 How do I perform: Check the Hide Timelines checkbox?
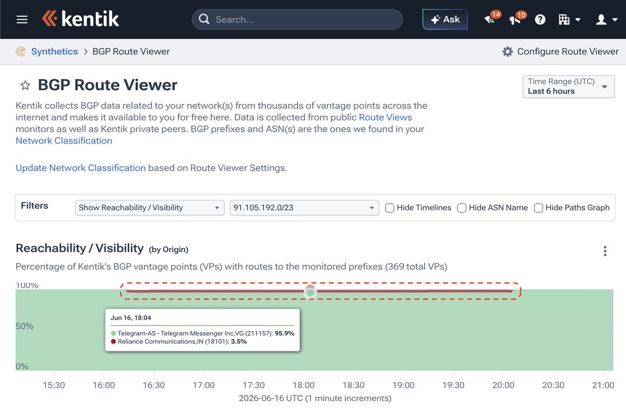point(390,208)
